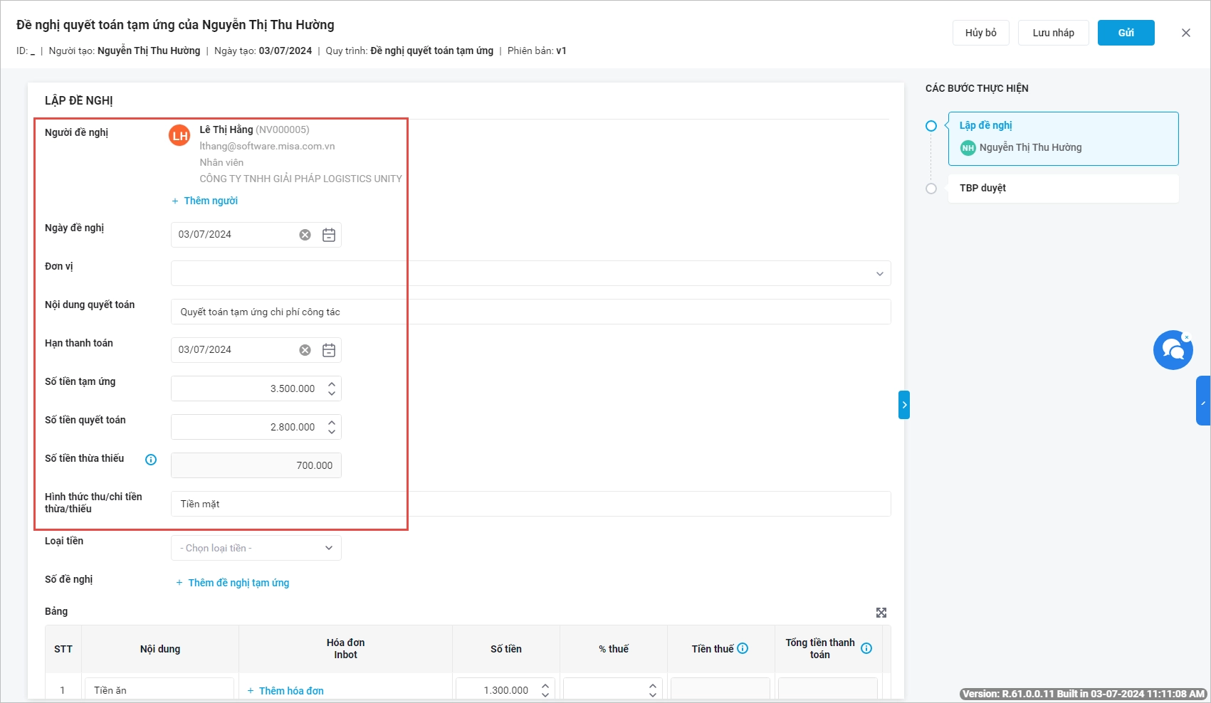1211x703 pixels.
Task: Open the chat support bubble
Action: (x=1173, y=350)
